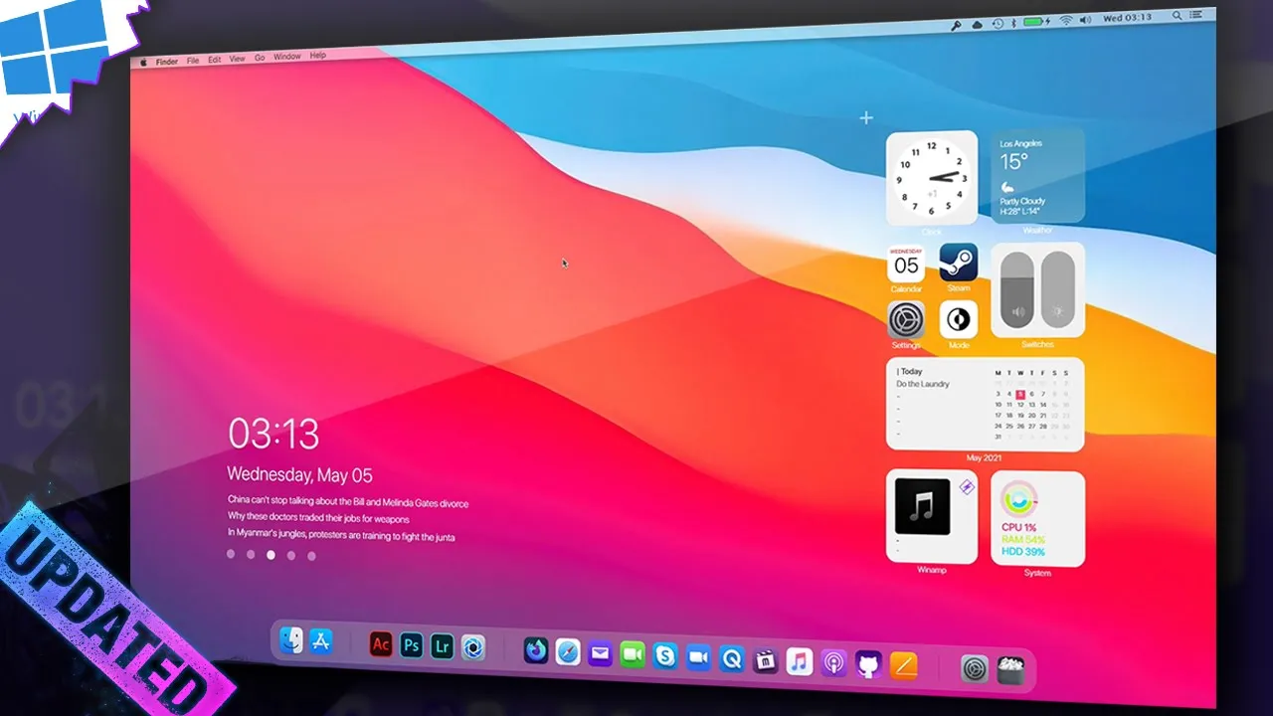Screen dimensions: 1273x716
Task: Open the Los Angeles Weather widget
Action: (x=1037, y=176)
